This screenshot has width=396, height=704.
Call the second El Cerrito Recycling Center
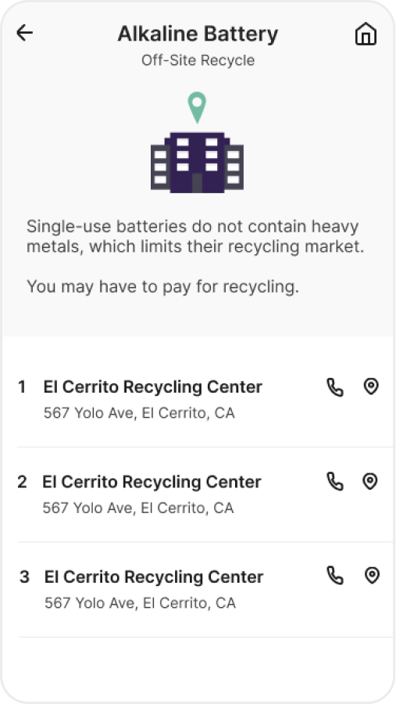(334, 481)
